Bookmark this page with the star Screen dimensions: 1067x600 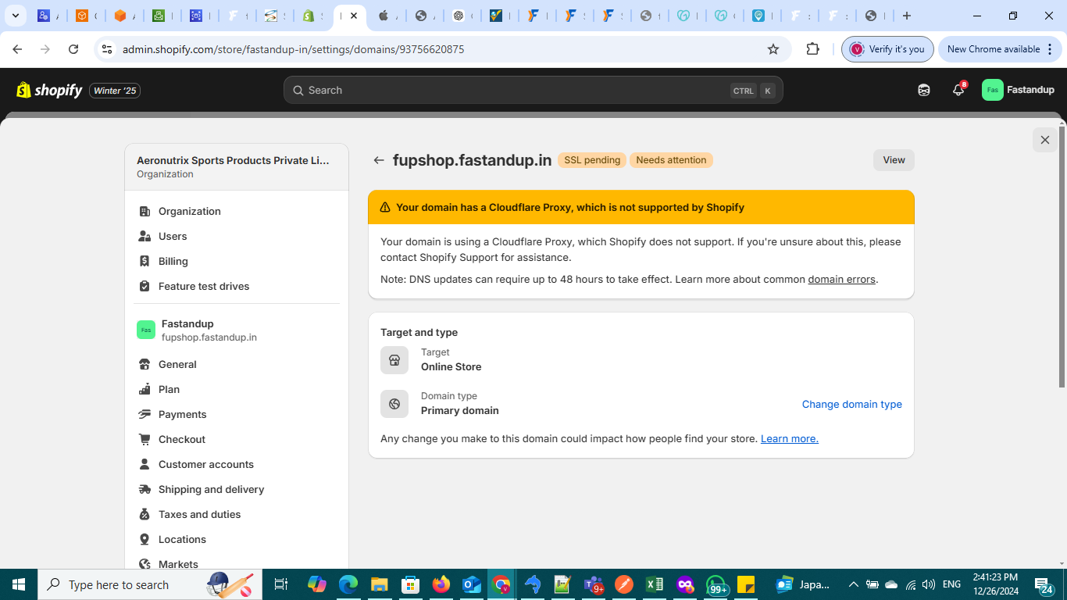(773, 49)
